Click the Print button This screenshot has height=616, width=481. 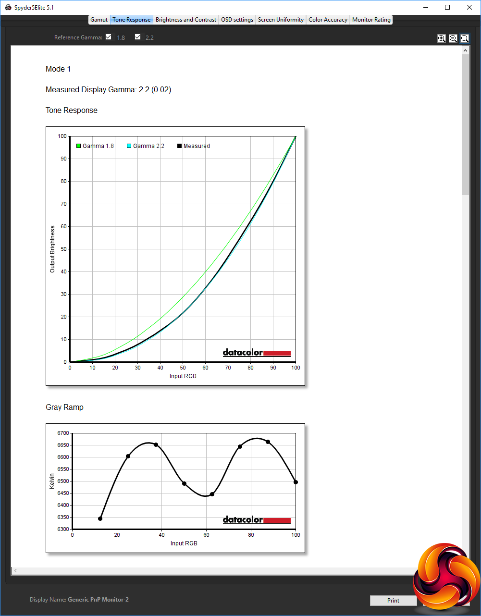(x=393, y=601)
